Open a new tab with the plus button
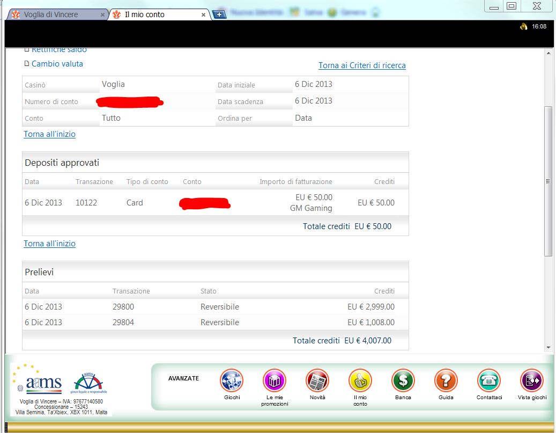 click(x=219, y=14)
